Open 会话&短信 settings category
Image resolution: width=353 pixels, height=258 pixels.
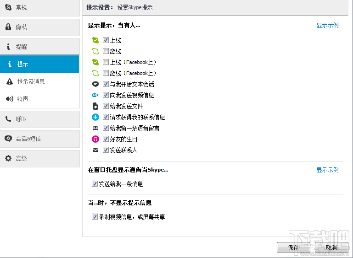coord(39,139)
